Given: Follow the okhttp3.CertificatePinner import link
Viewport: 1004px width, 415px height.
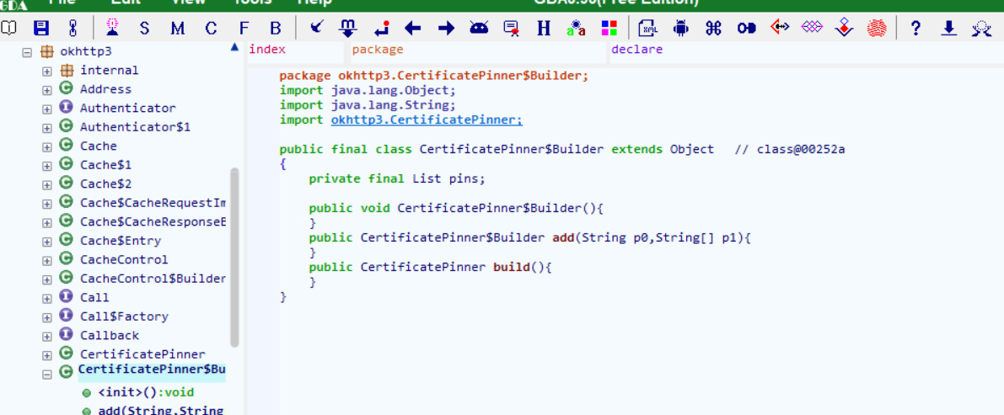Looking at the screenshot, I should pyautogui.click(x=427, y=120).
